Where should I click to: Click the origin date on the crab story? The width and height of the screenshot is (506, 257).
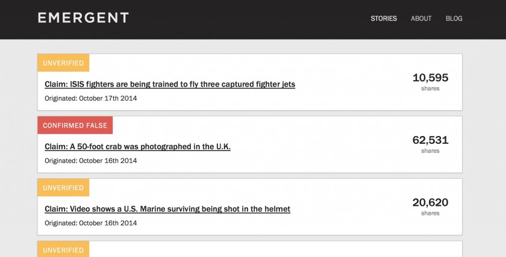click(91, 161)
